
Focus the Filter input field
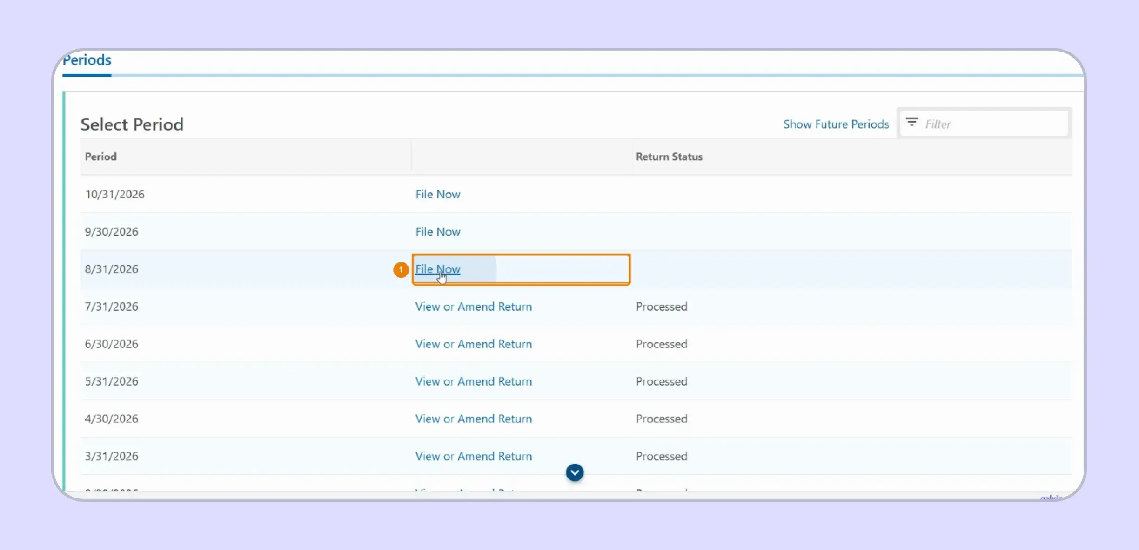984,124
